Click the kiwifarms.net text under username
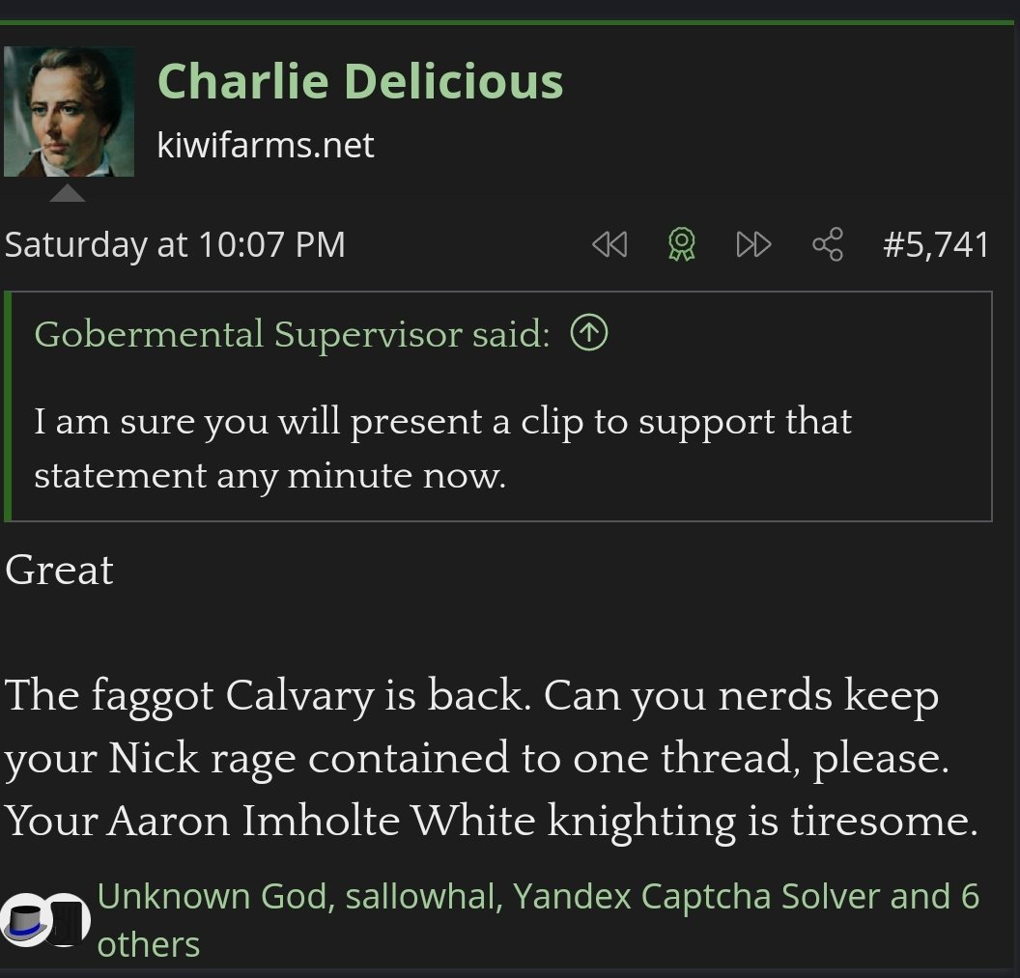 [266, 146]
